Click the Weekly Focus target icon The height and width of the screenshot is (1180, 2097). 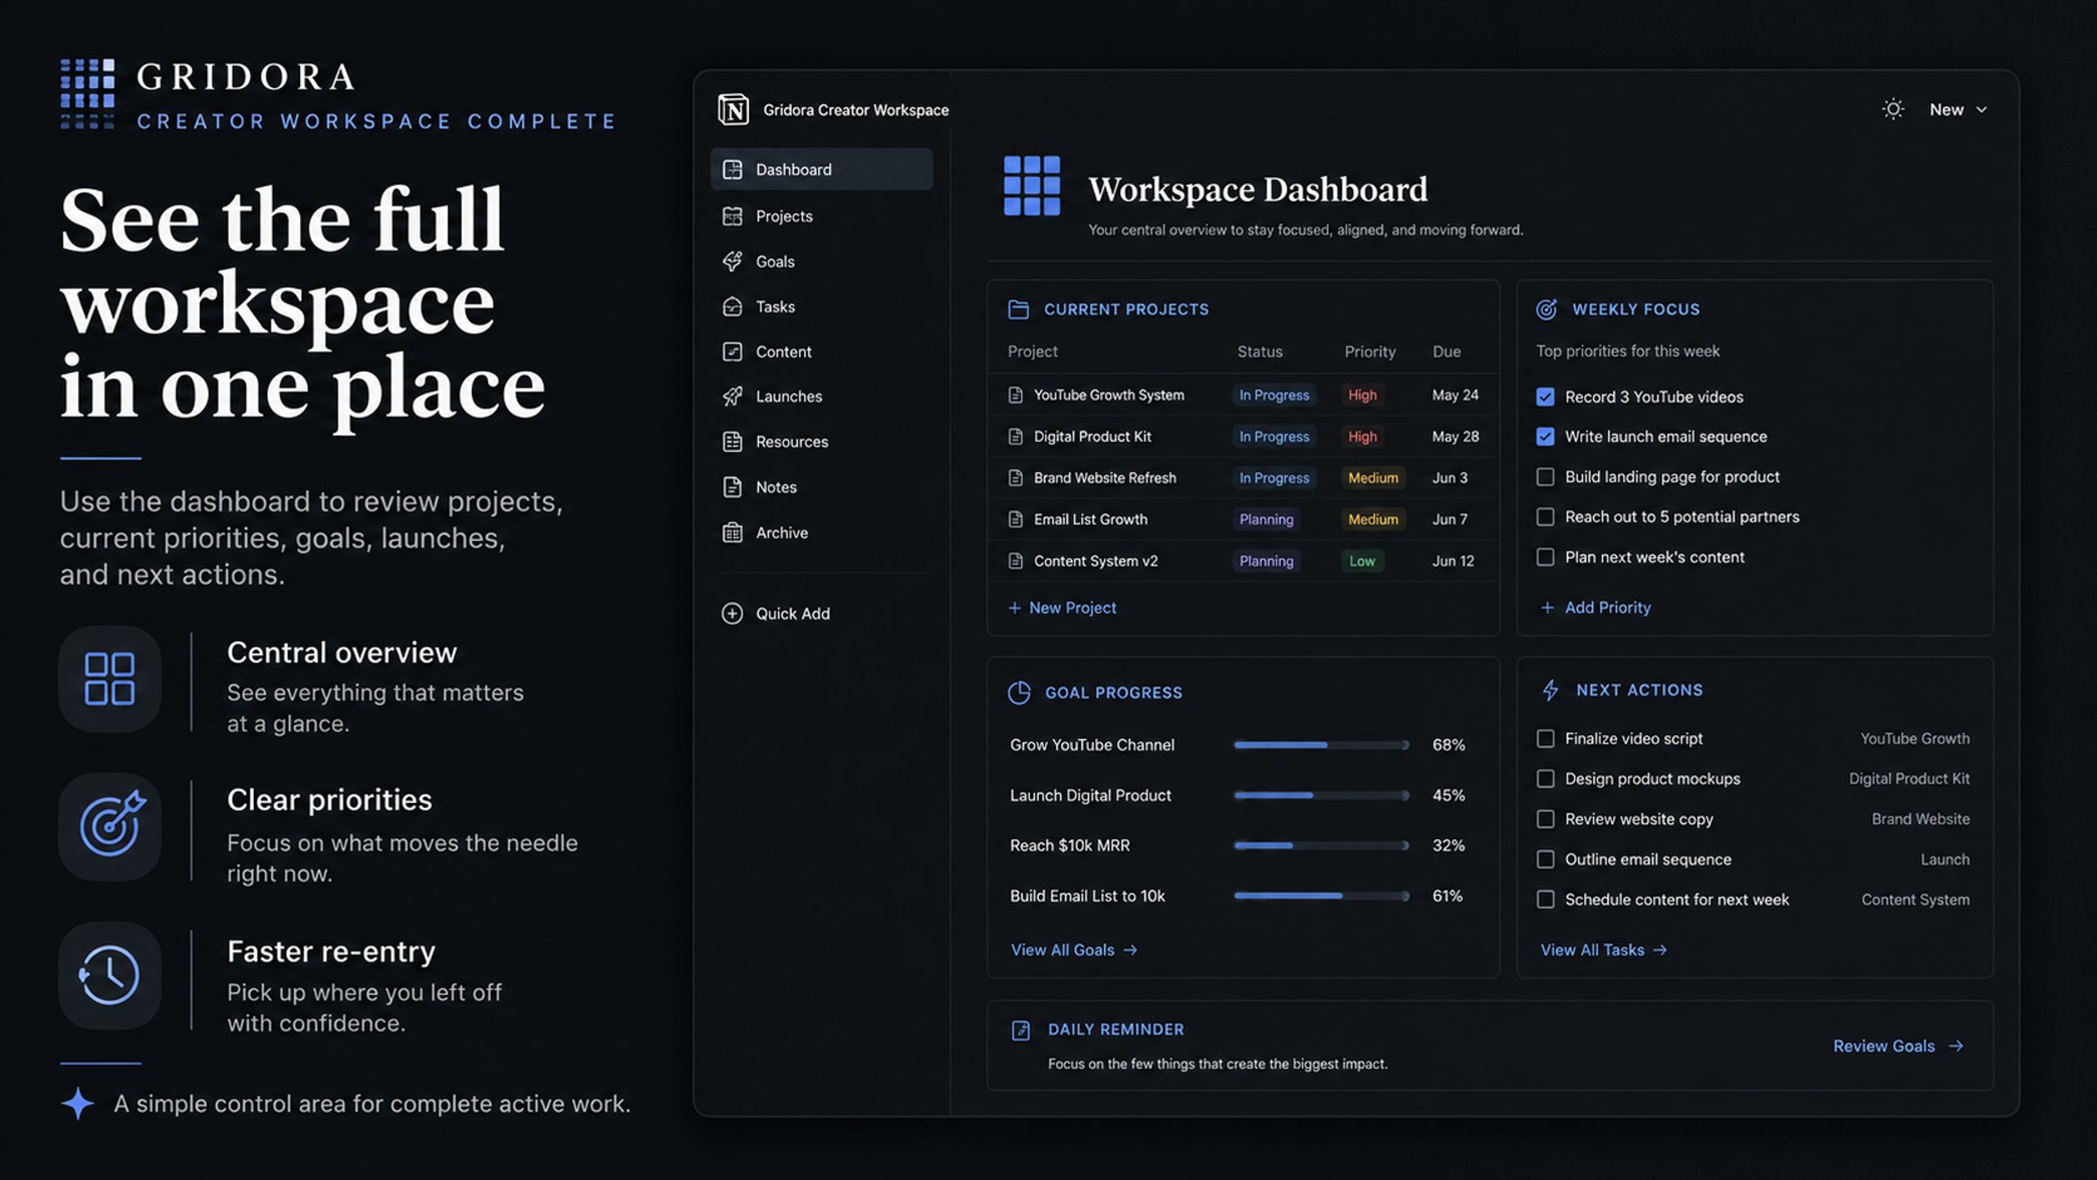1546,309
